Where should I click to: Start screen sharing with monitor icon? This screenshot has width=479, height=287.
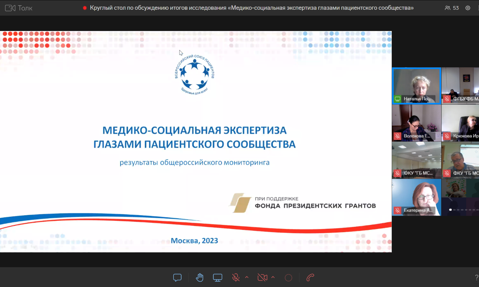pyautogui.click(x=217, y=277)
